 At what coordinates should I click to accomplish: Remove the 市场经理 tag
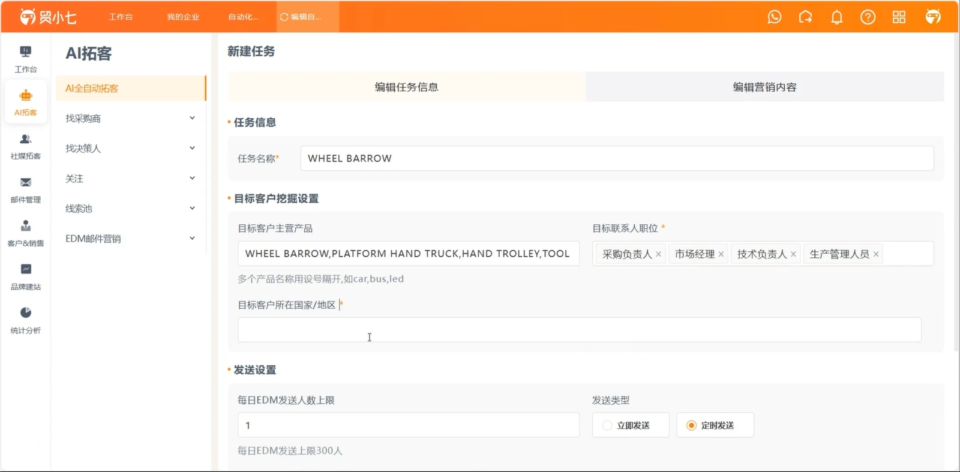click(721, 254)
